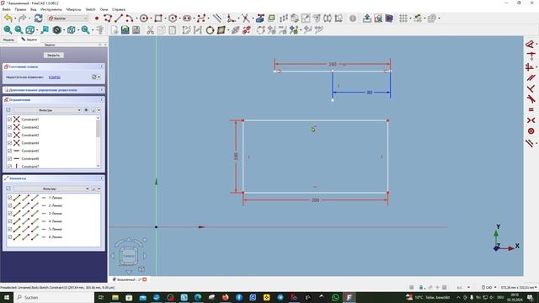Image resolution: width=539 pixels, height=303 pixels.
Task: Click Fit all zoom icon
Action: click(8, 30)
